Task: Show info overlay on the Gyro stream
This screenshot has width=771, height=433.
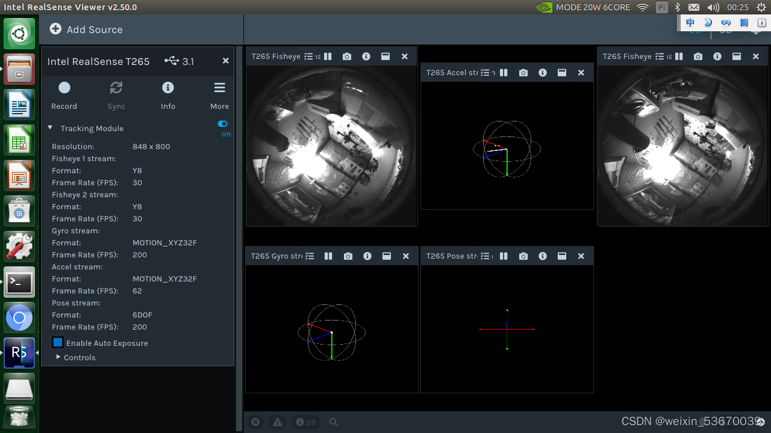Action: tap(367, 256)
